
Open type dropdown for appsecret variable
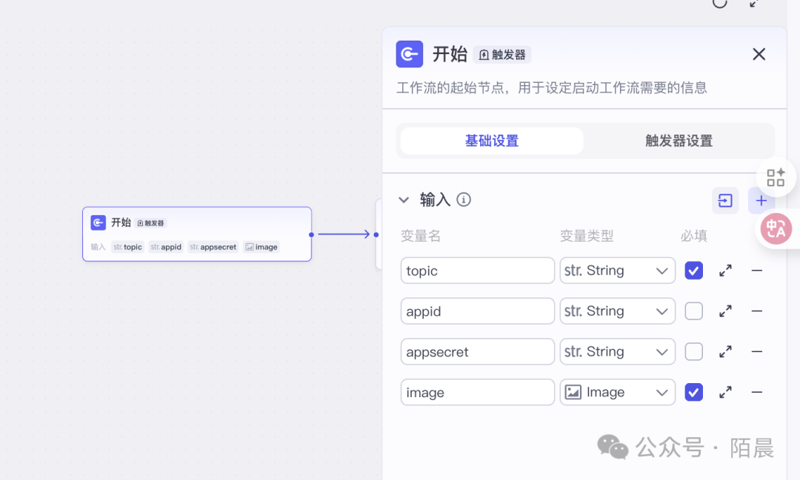click(x=617, y=351)
